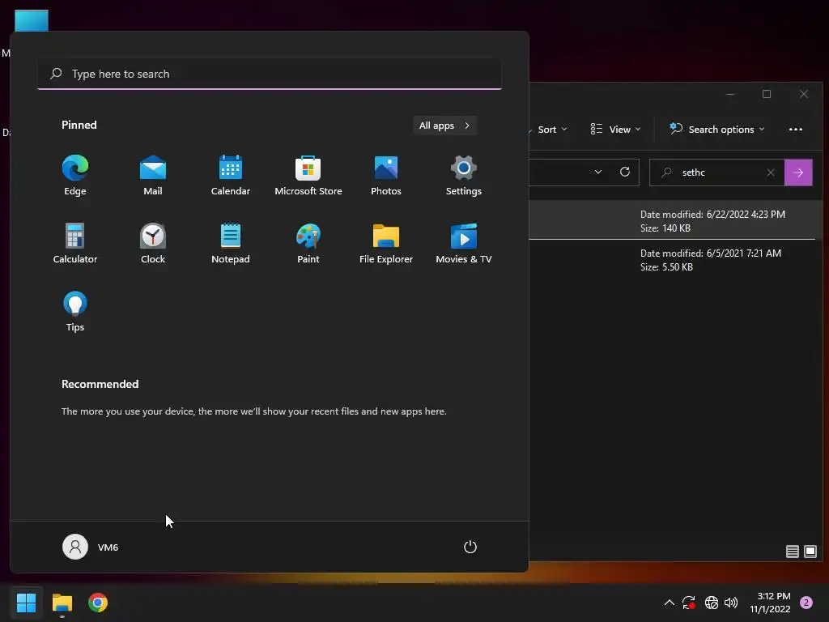Open Edge from pinned apps
Viewport: 829px width, 622px height.
(x=75, y=176)
